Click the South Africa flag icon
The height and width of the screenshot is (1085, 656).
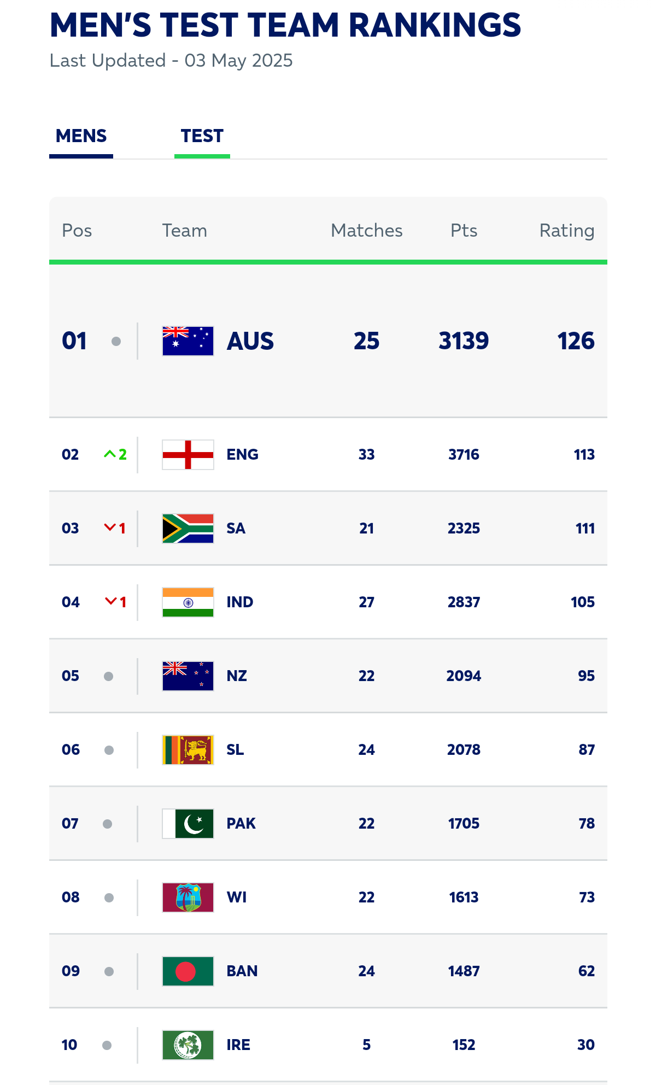(187, 529)
